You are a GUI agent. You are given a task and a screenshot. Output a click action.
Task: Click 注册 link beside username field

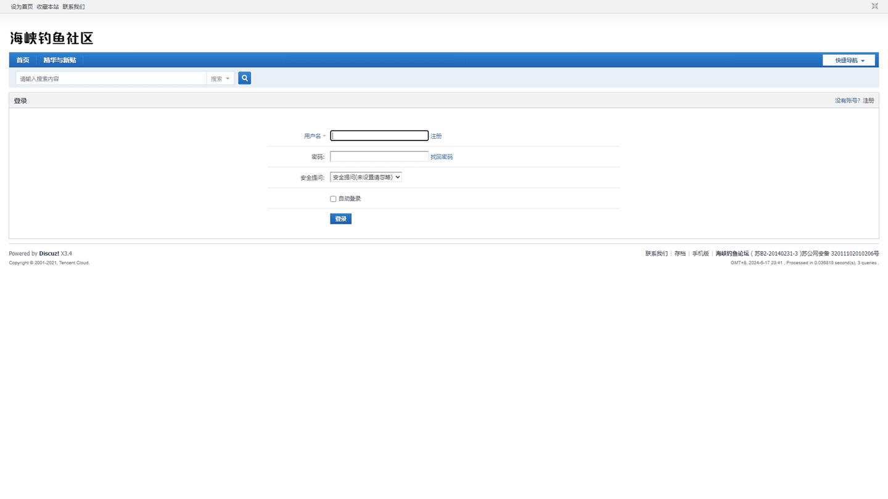pyautogui.click(x=436, y=136)
